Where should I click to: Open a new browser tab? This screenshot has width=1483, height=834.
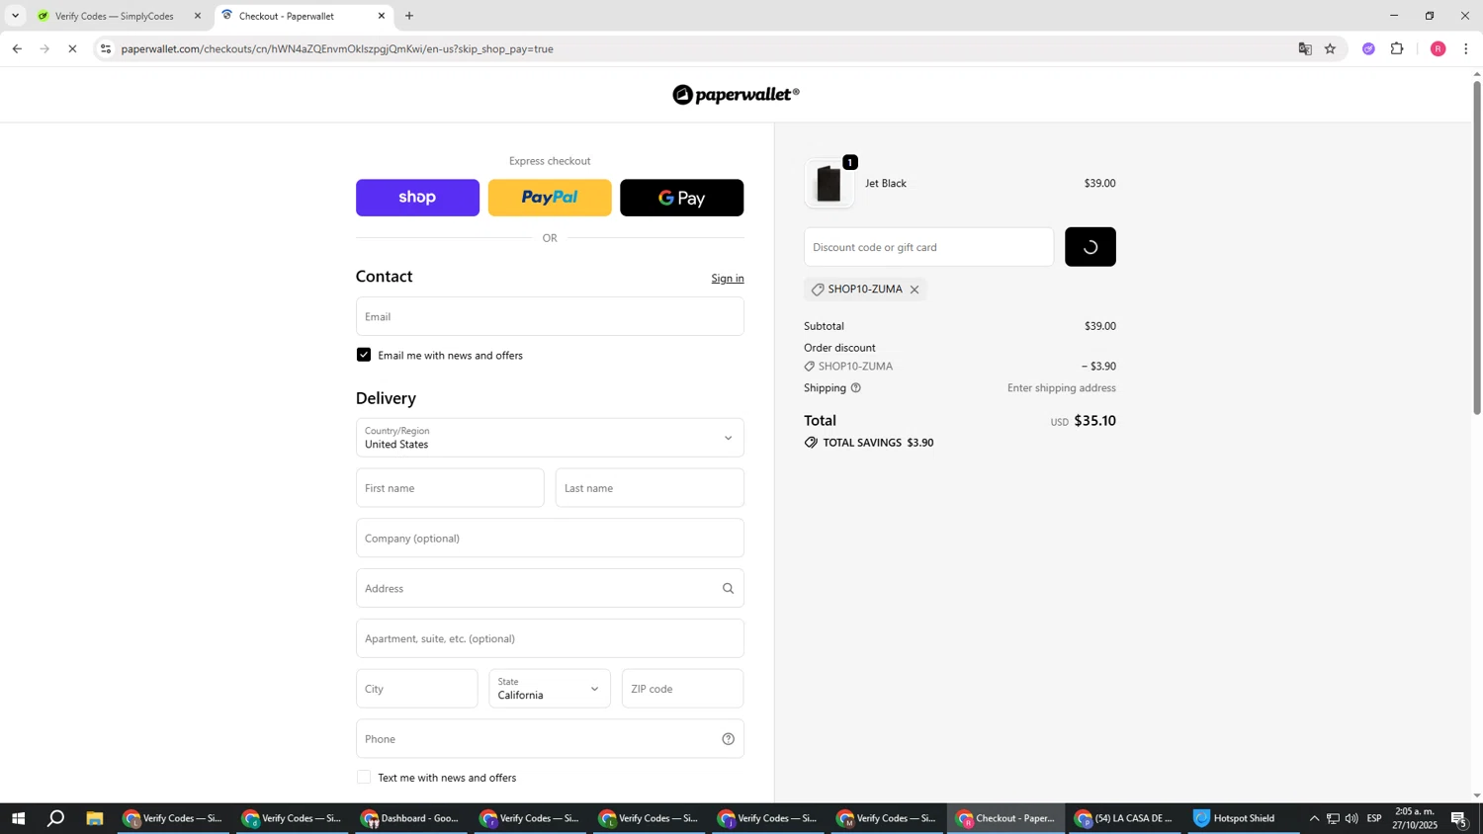click(x=409, y=16)
